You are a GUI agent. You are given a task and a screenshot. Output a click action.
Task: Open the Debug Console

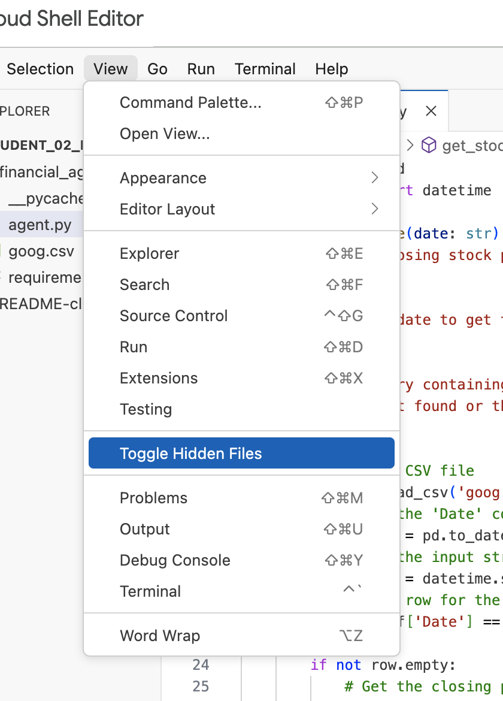pyautogui.click(x=171, y=560)
